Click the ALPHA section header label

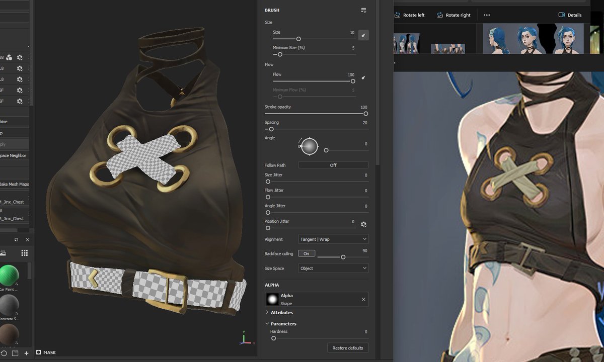pyautogui.click(x=272, y=285)
